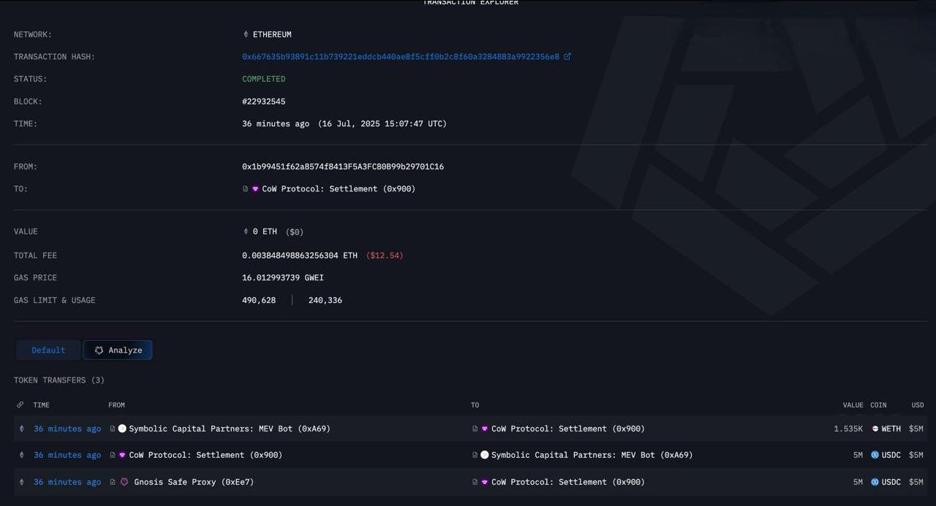This screenshot has width=936, height=506.
Task: Click gas price 16.012993739 GWEI
Action: pos(283,278)
